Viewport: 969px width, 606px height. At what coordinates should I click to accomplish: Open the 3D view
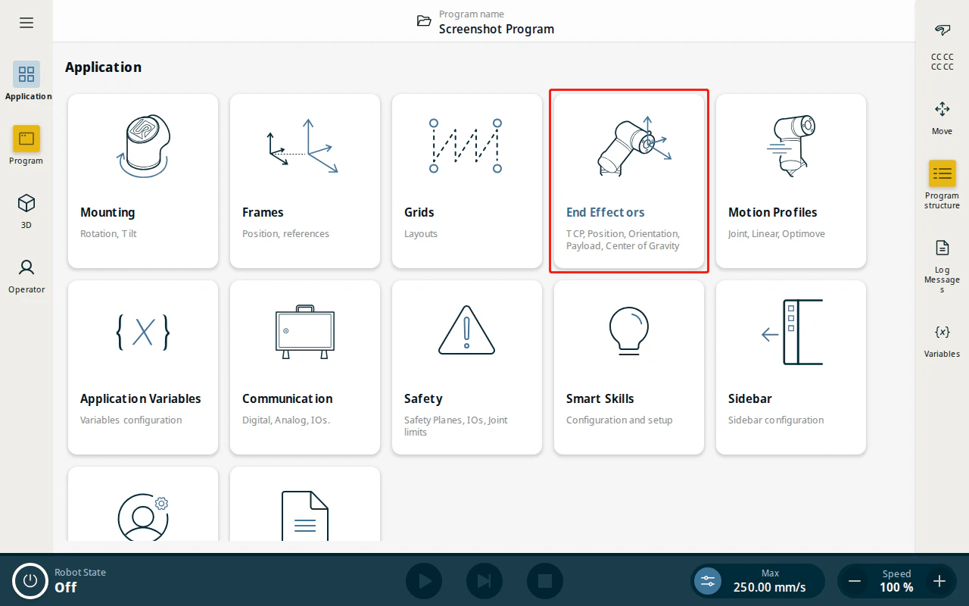(x=26, y=203)
